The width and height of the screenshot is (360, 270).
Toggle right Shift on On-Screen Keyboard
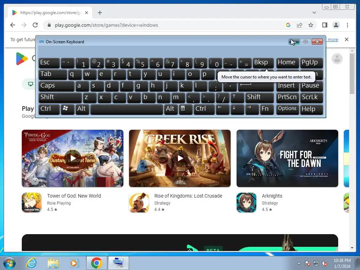pos(259,98)
